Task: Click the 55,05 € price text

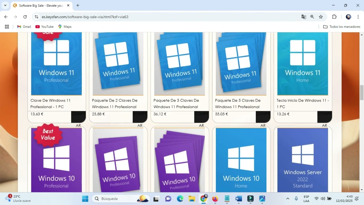Action: [222, 114]
